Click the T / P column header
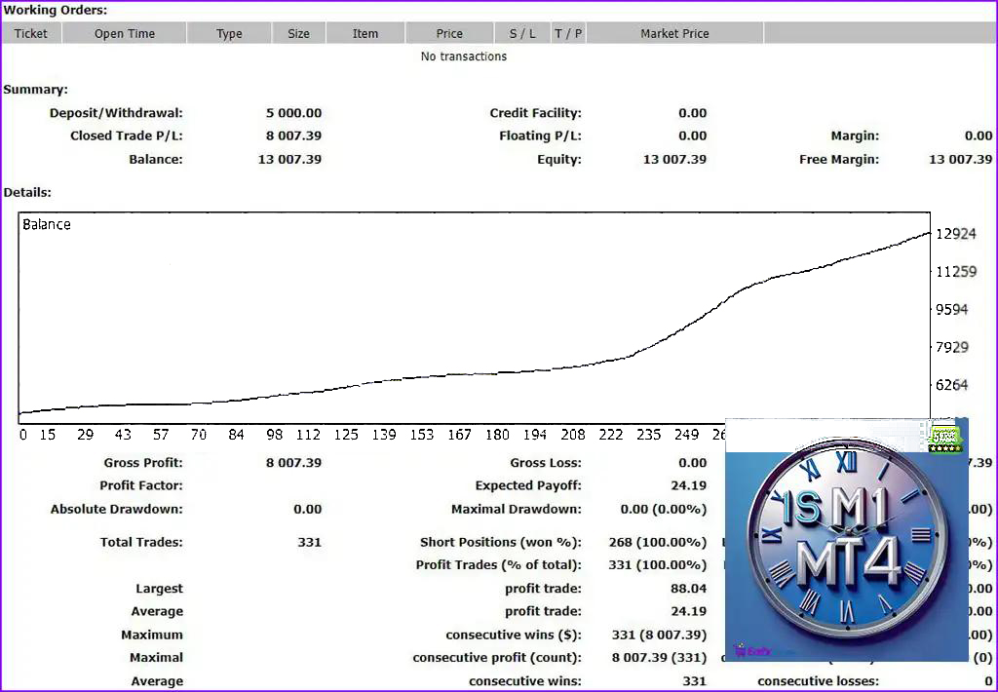 (x=568, y=33)
